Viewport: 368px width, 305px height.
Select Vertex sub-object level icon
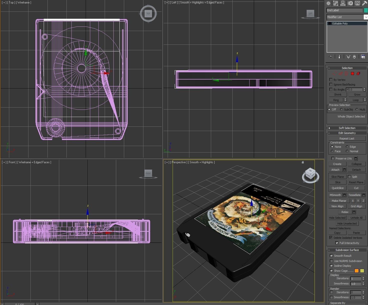point(335,73)
